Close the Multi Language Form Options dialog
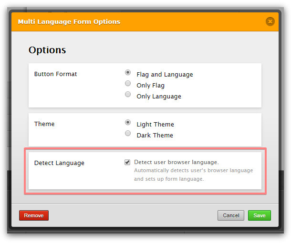The width and height of the screenshot is (291, 243). coord(270,21)
